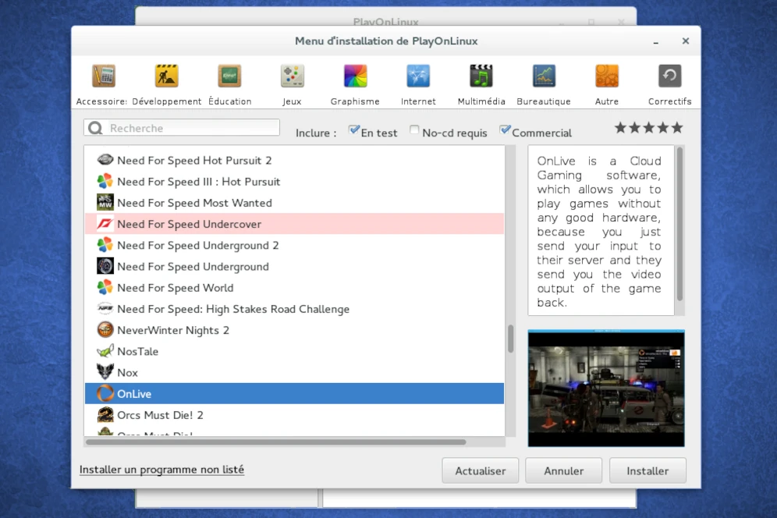777x518 pixels.
Task: Click the Need For Speed Undercover icon
Action: tap(105, 224)
